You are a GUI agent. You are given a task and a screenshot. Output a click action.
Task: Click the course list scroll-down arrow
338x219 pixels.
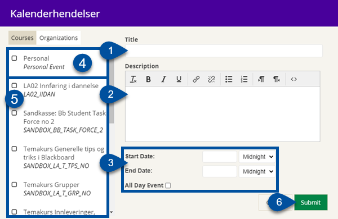[x=112, y=212]
